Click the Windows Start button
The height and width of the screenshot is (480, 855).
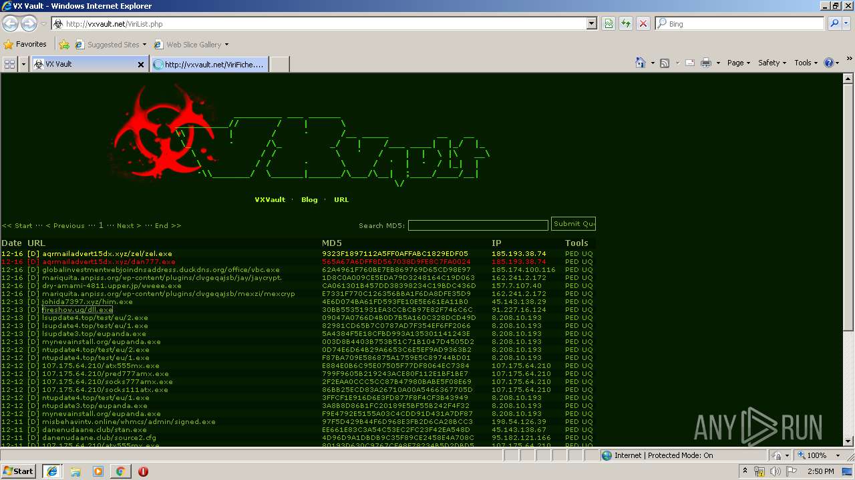coord(18,471)
